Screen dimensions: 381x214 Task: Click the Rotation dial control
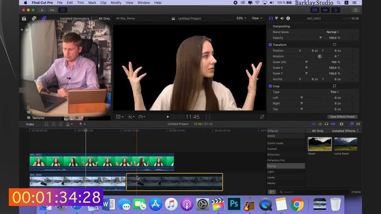320,56
